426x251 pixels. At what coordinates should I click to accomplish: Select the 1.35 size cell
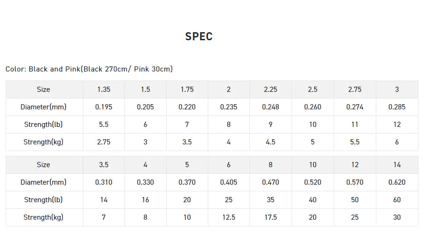(x=104, y=90)
